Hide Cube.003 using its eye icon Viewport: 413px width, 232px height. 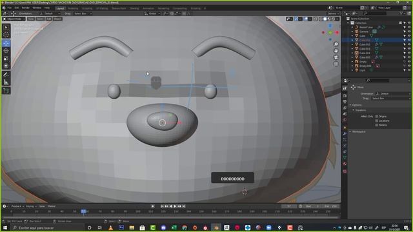(x=409, y=49)
